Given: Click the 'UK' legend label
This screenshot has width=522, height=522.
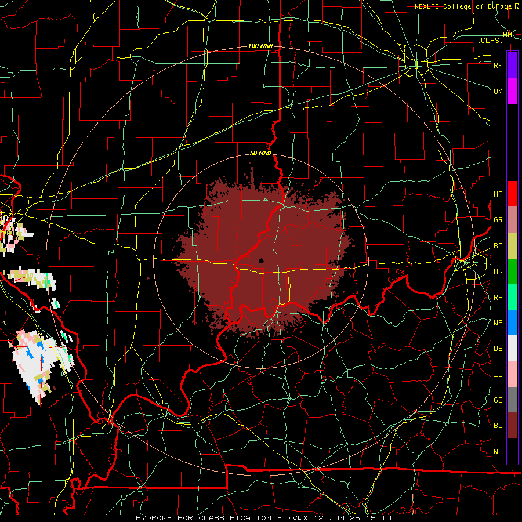Looking at the screenshot, I should (498, 91).
